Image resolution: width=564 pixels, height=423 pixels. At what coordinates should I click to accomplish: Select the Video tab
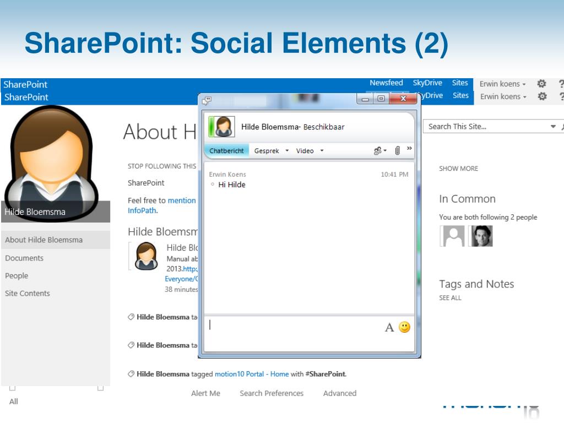click(305, 151)
